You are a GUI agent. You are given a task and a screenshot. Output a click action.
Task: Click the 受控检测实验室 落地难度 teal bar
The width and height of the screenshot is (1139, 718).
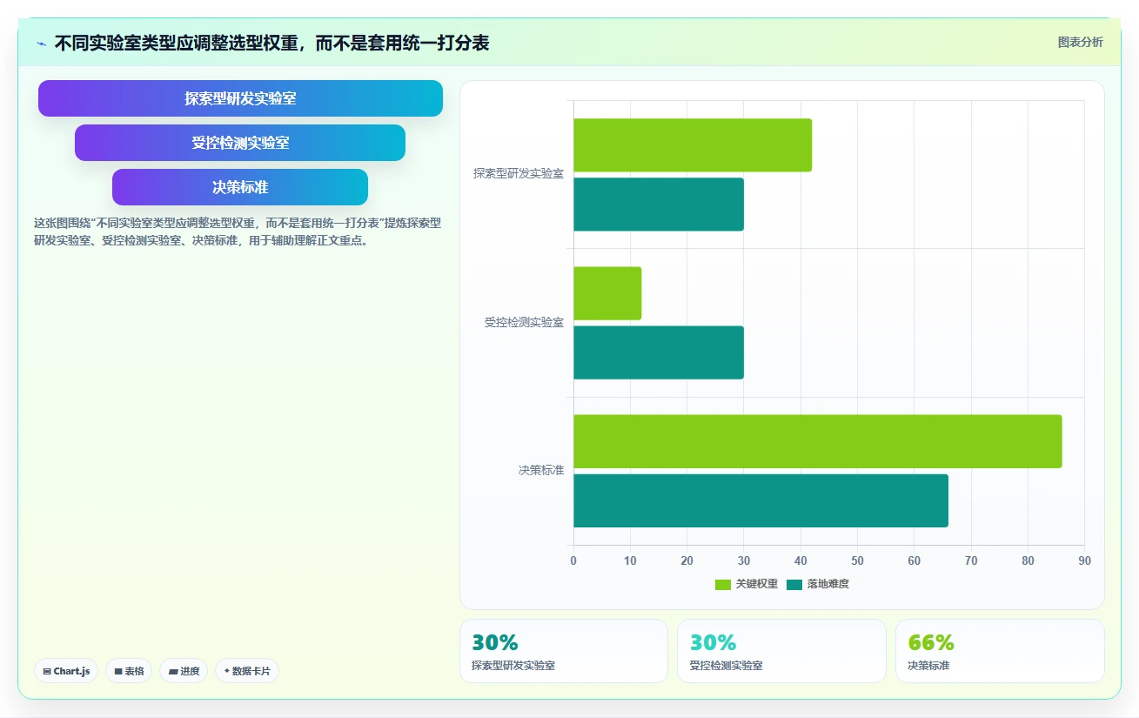(659, 352)
